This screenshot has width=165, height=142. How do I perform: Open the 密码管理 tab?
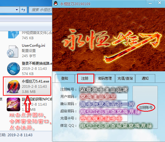105,79
